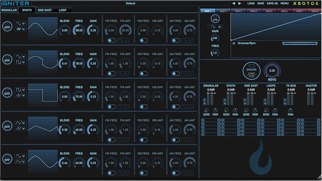Power on first FX slot under FX BUS
322x181 pixels.
(283, 120)
